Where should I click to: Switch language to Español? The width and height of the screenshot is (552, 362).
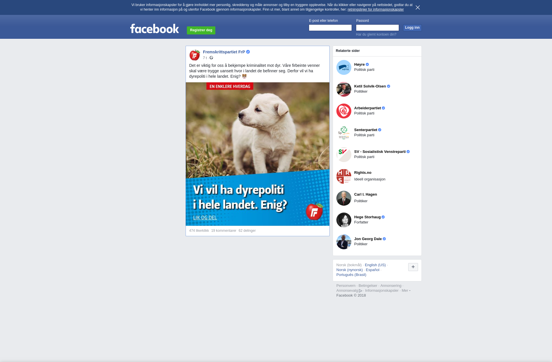(373, 270)
